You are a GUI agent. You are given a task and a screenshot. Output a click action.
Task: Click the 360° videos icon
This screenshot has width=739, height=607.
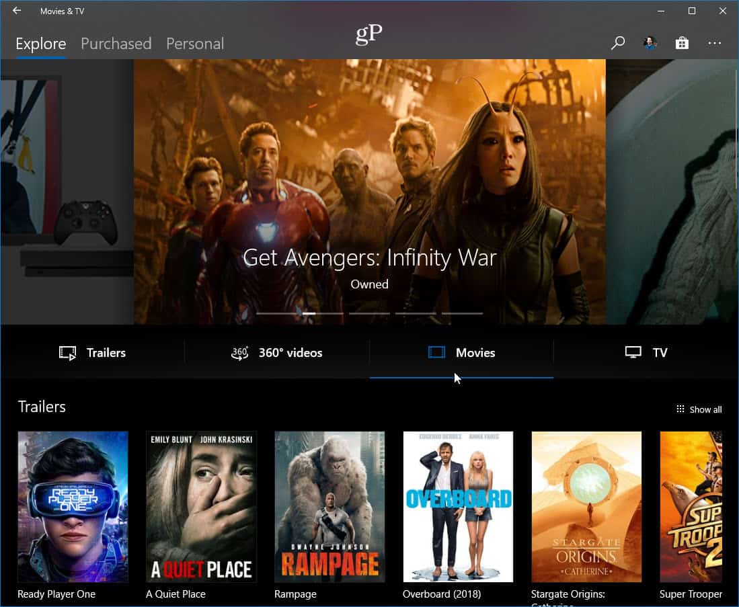[x=239, y=353]
